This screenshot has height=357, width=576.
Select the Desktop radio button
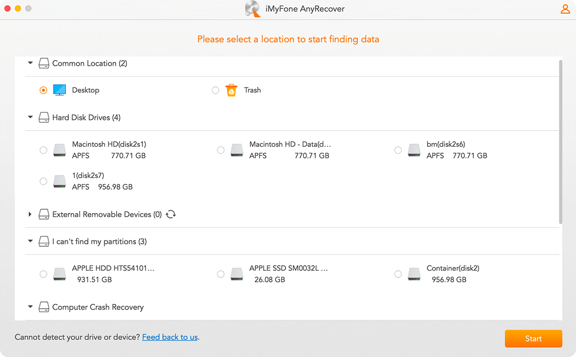point(43,90)
